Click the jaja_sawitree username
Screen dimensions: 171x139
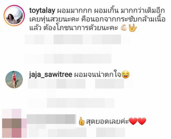coord(51,75)
